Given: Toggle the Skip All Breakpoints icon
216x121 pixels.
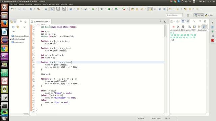Looking at the screenshot, I should [52, 9].
